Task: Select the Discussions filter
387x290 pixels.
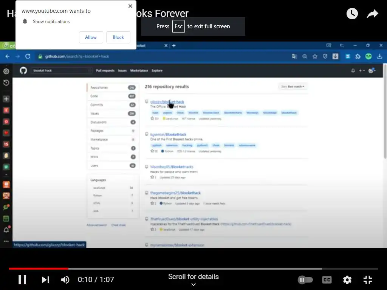Action: pos(113,122)
